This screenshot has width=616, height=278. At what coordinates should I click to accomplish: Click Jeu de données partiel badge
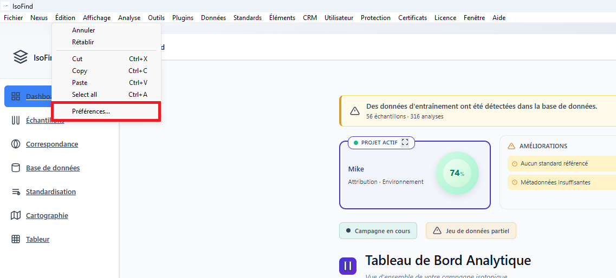click(x=471, y=231)
